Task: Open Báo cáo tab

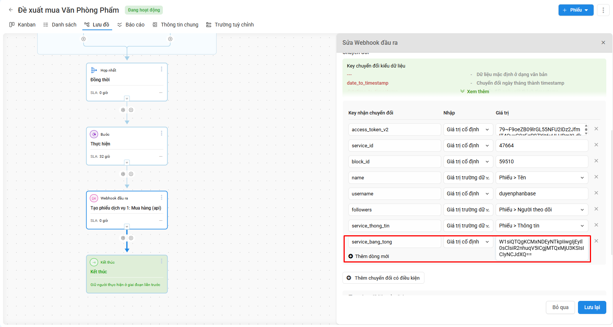Action: tap(131, 25)
